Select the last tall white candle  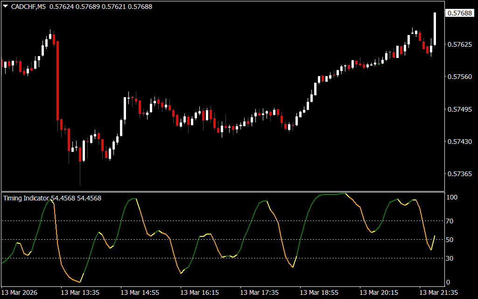[435, 29]
